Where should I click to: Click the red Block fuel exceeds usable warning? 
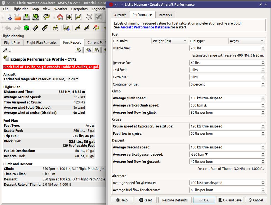coord(51,67)
